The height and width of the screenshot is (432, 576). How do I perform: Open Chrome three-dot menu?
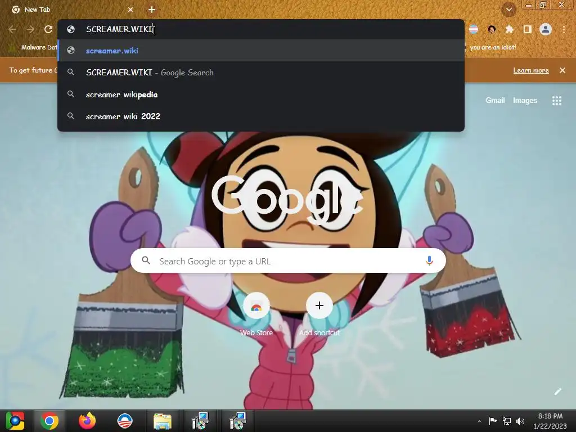tap(564, 29)
